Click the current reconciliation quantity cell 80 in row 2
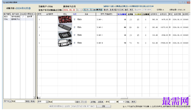194x110 pixels. tap(122, 27)
